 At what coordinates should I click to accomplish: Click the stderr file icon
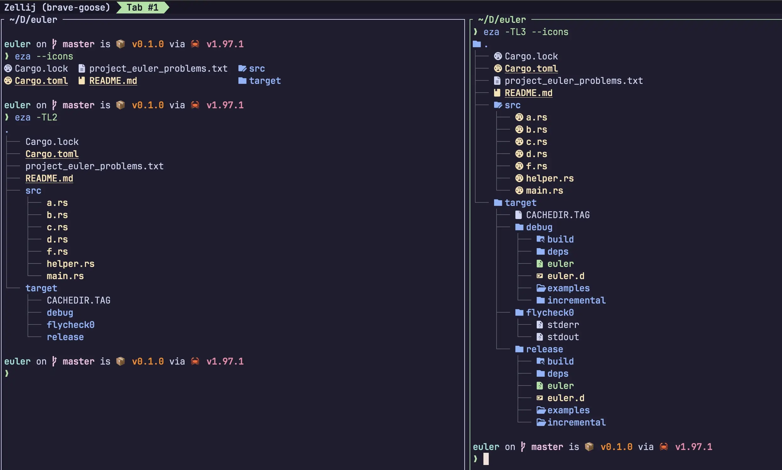[x=540, y=324]
